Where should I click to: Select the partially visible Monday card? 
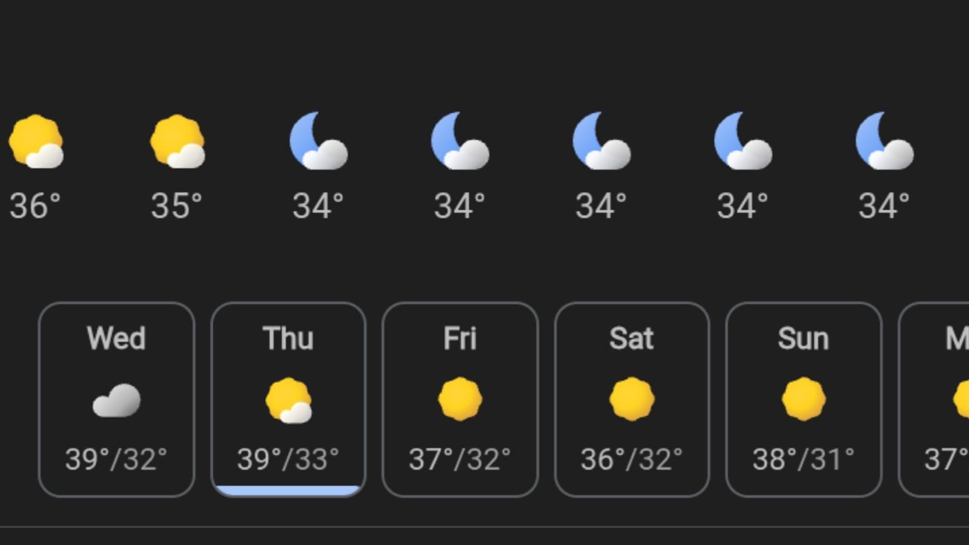(x=934, y=400)
